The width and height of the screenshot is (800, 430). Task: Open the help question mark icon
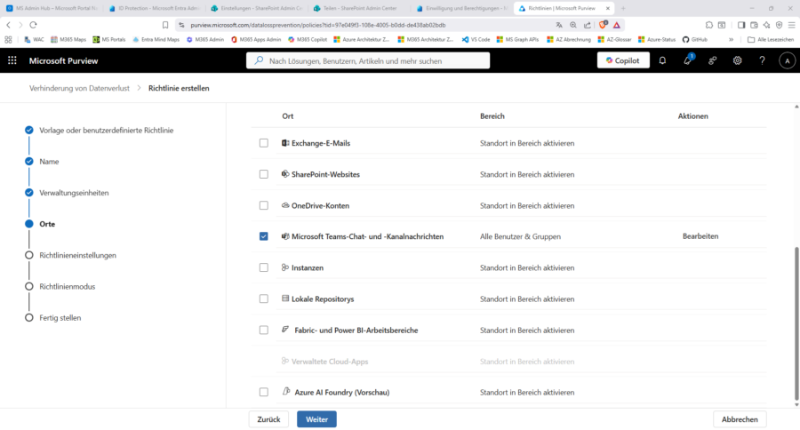763,60
